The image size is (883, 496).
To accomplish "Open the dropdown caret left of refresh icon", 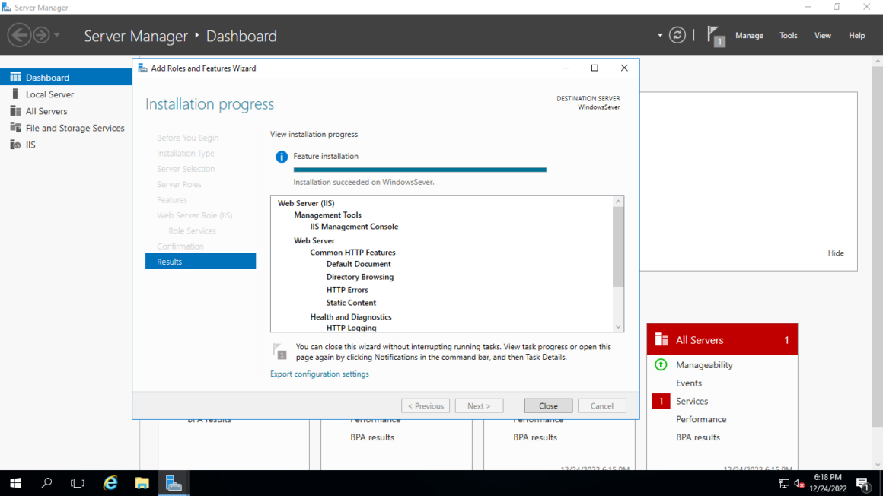I will [659, 35].
